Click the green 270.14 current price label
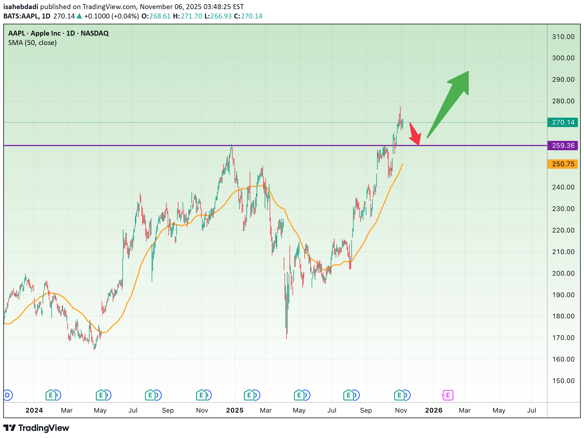 [563, 122]
